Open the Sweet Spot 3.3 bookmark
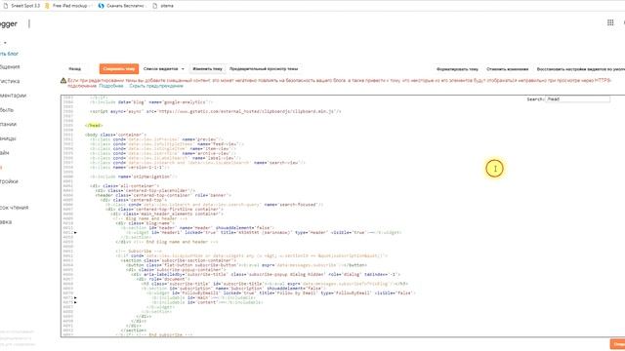Image resolution: width=625 pixels, height=351 pixels. 21,6
